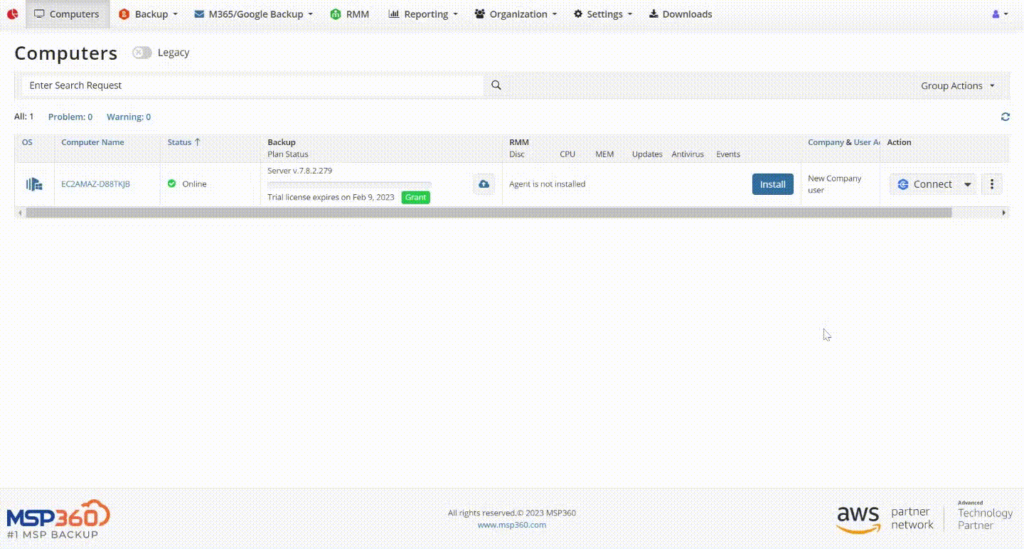Filter by Problem: 0

[x=70, y=117]
